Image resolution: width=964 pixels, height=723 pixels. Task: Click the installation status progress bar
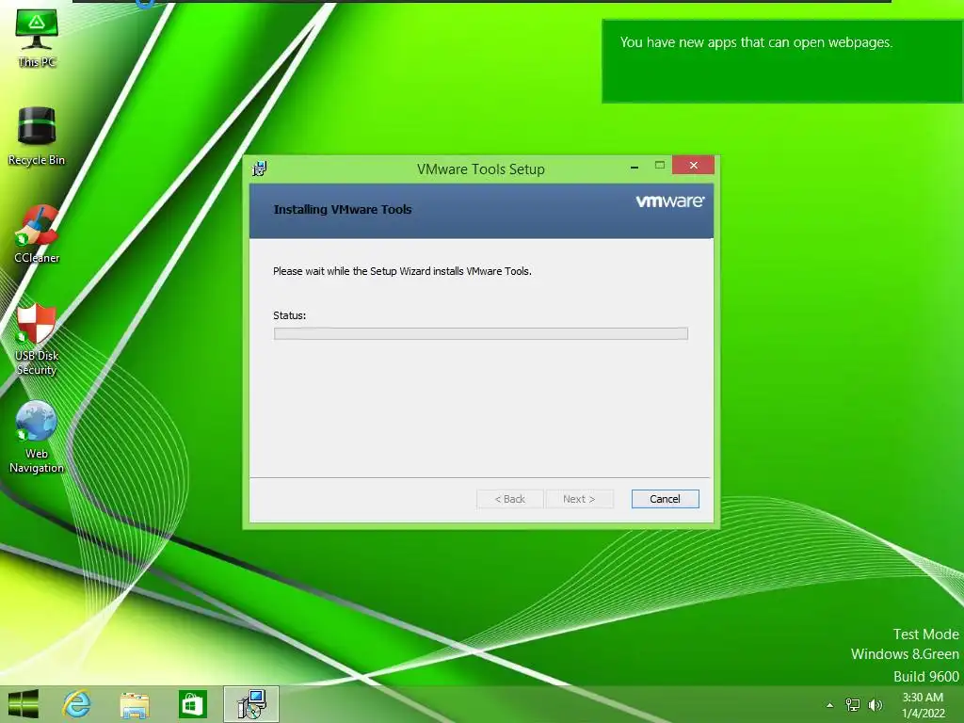coord(481,333)
